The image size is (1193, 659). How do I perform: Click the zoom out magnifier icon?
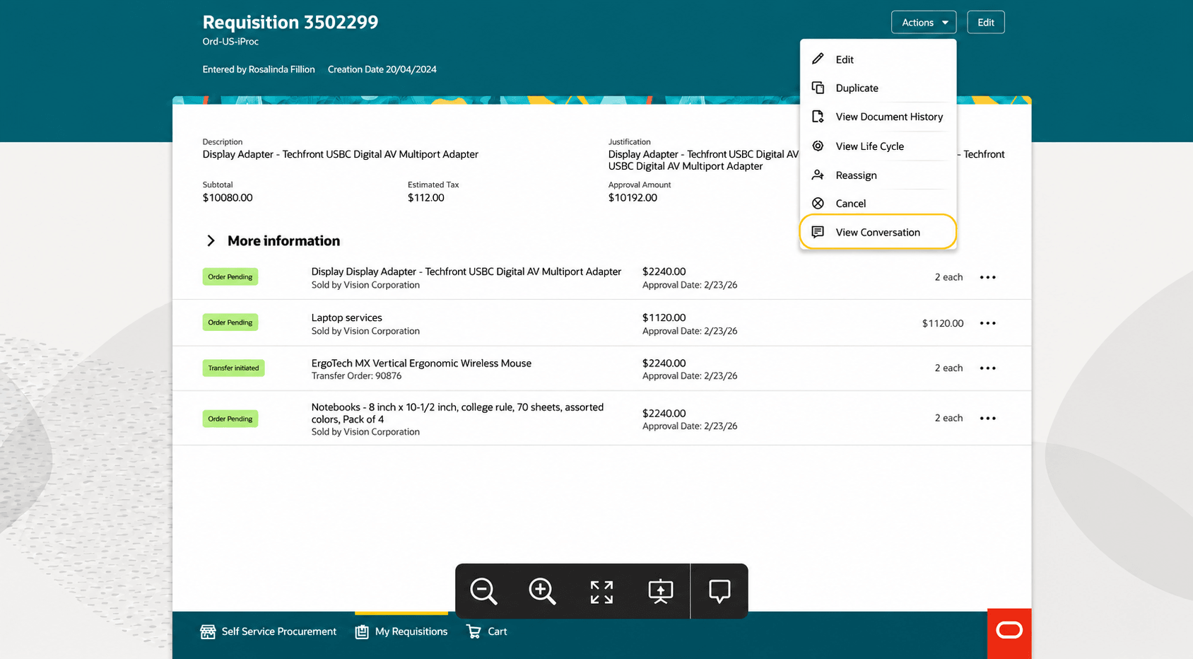pyautogui.click(x=484, y=591)
